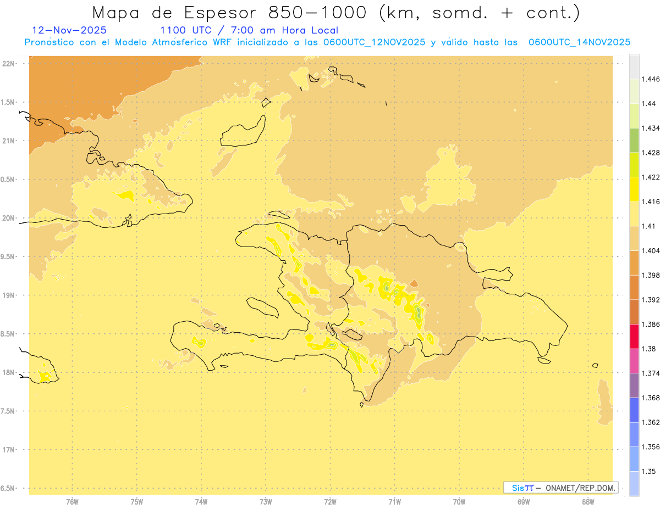Image resolution: width=660 pixels, height=509 pixels.
Task: Click the green colorbar swatch above 1.428
Action: click(634, 140)
